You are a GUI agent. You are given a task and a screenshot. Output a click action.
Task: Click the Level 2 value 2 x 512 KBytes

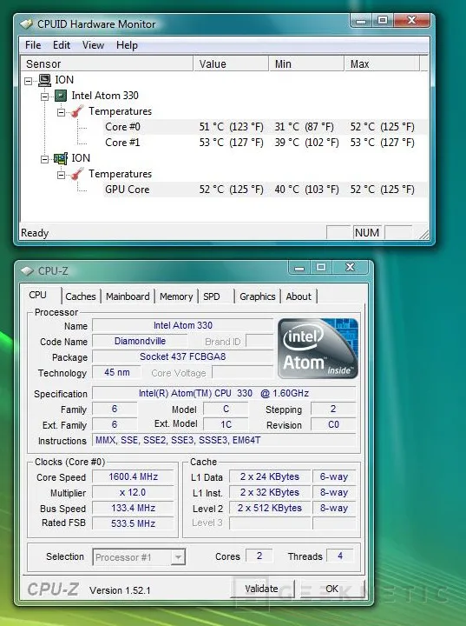(270, 509)
